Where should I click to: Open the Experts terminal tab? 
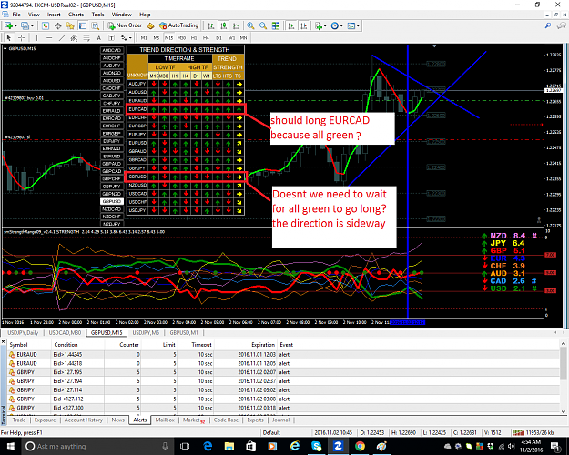click(x=255, y=420)
